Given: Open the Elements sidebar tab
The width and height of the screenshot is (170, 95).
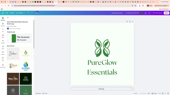Looking at the screenshot, I should pos(3,24).
